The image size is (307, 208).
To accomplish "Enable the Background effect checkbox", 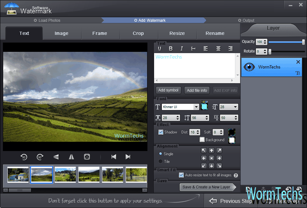I will pyautogui.click(x=202, y=140).
